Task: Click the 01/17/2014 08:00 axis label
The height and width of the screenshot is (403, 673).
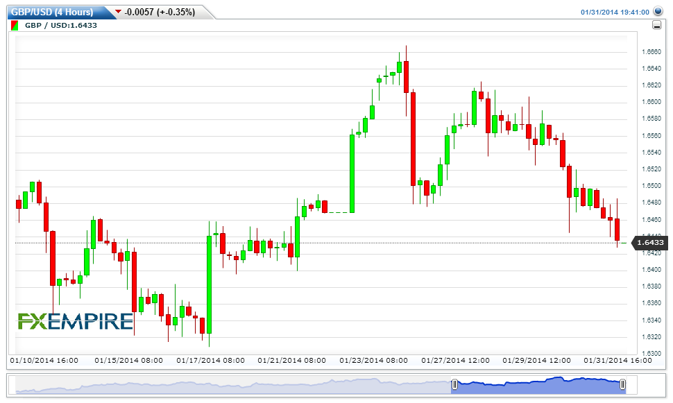Action: [210, 361]
